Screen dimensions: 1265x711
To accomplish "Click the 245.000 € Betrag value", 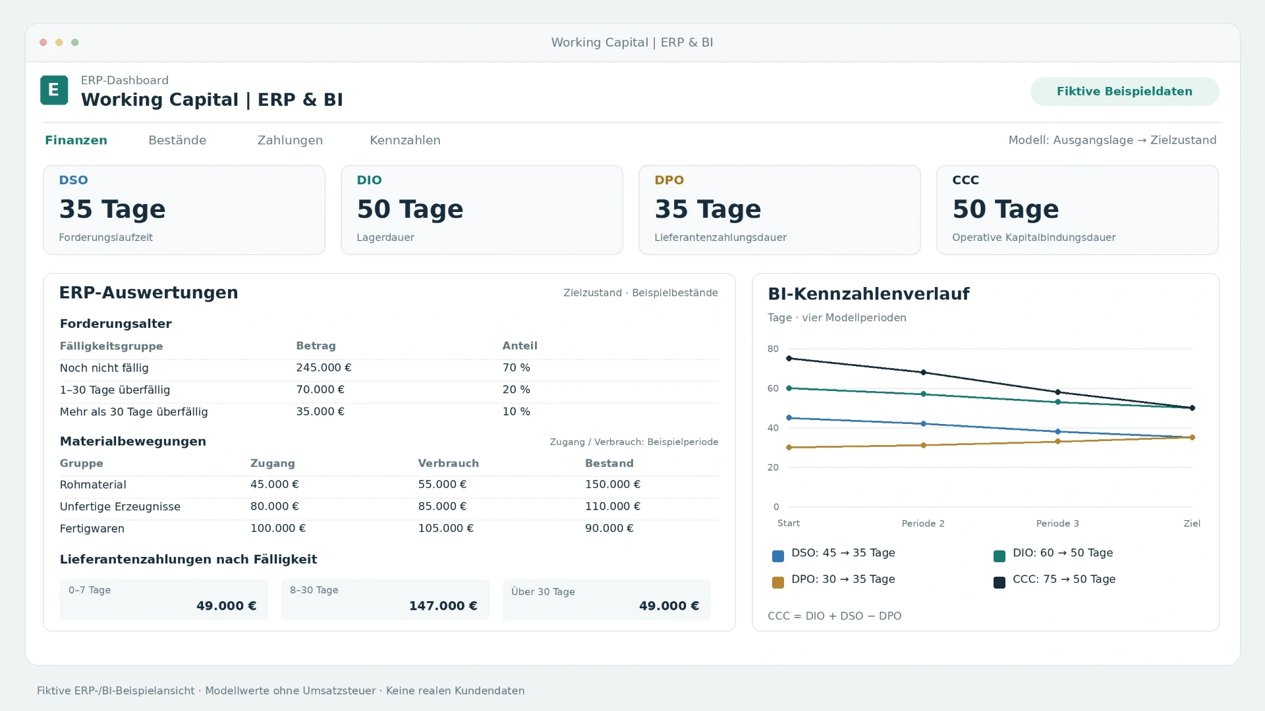I will [x=323, y=368].
